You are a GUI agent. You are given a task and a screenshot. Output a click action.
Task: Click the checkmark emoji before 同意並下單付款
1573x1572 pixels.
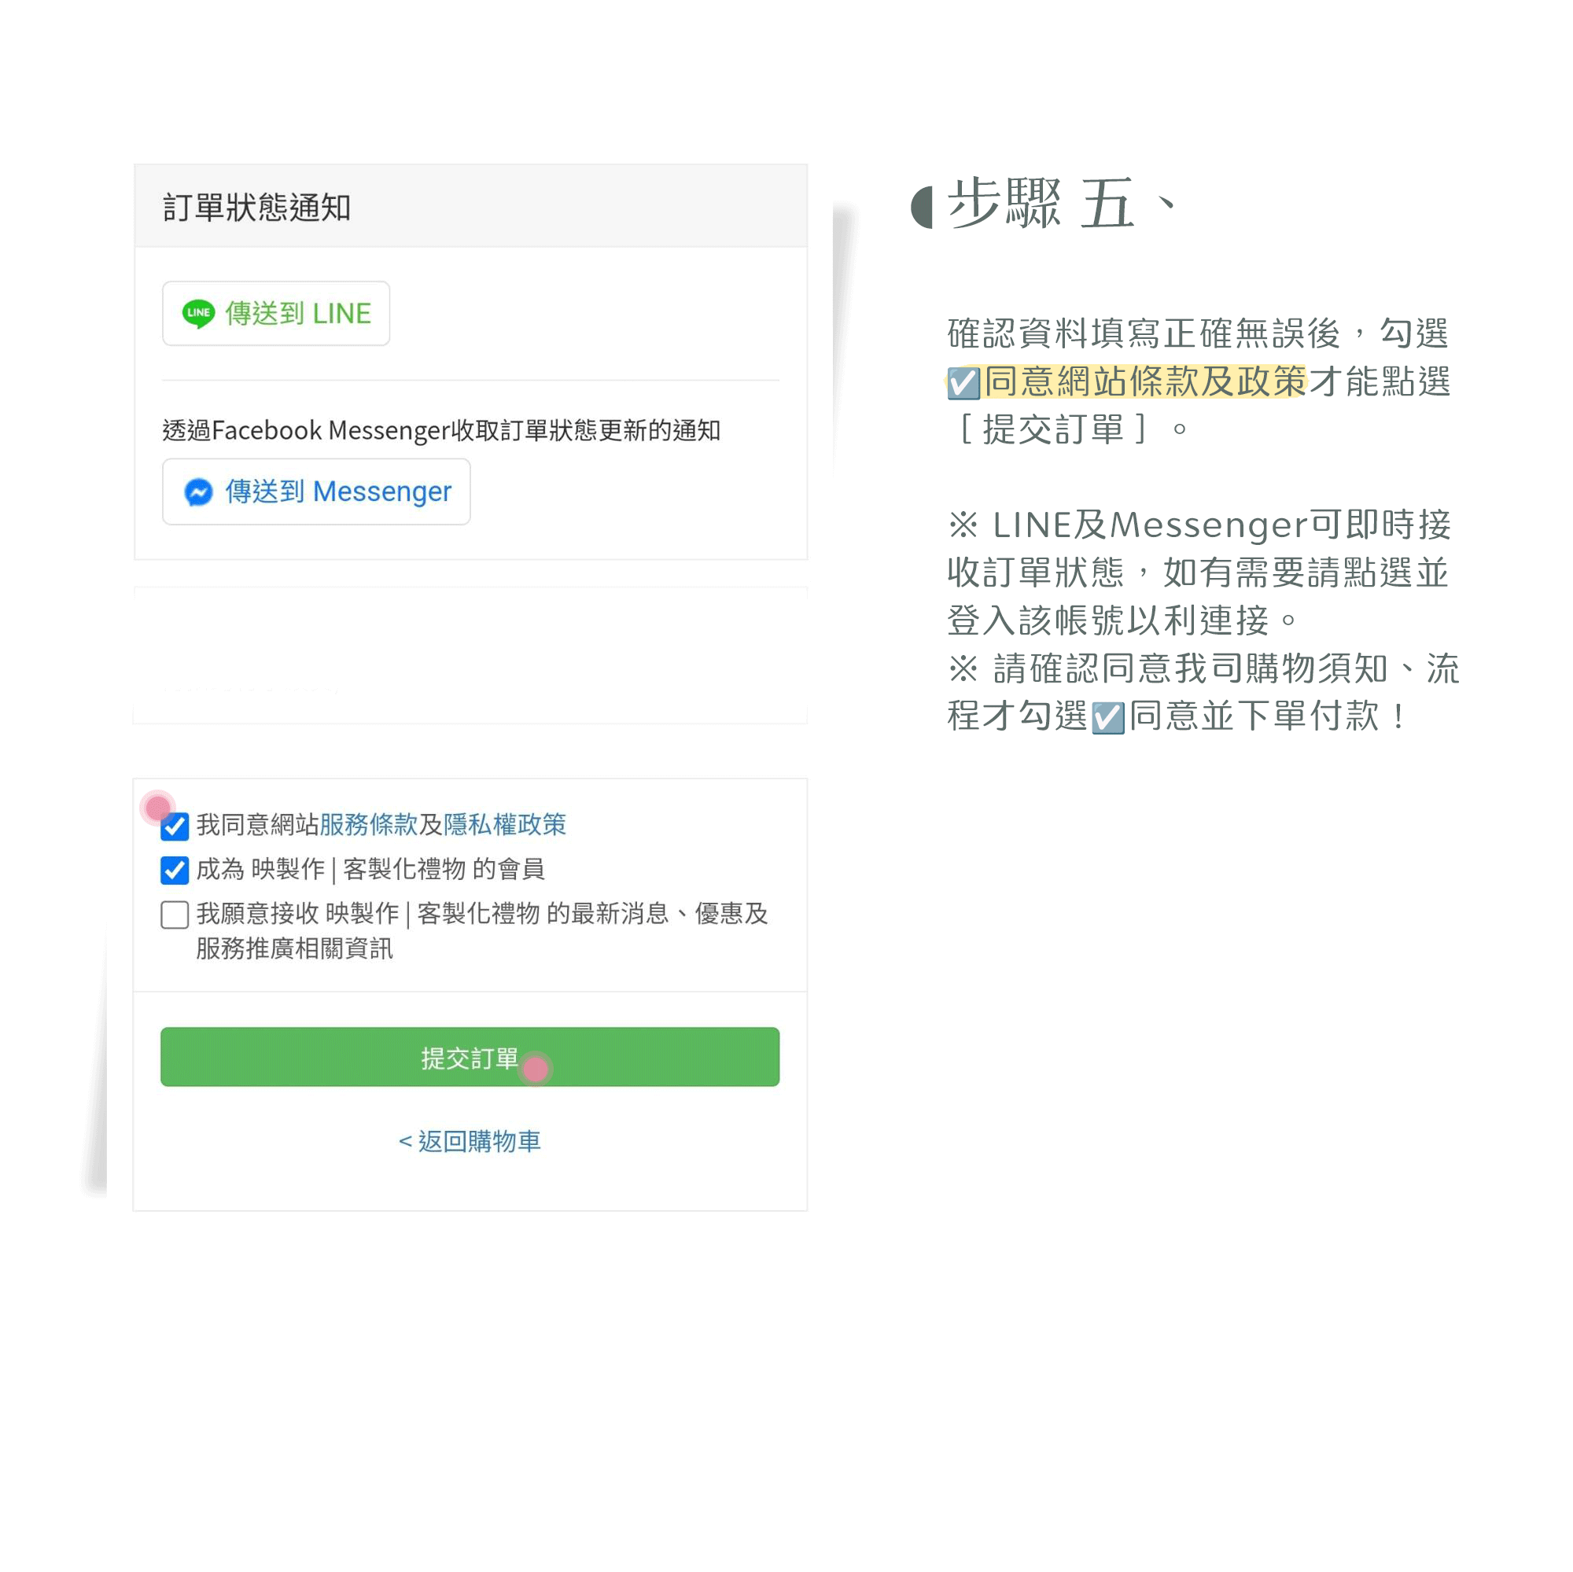point(1108,718)
